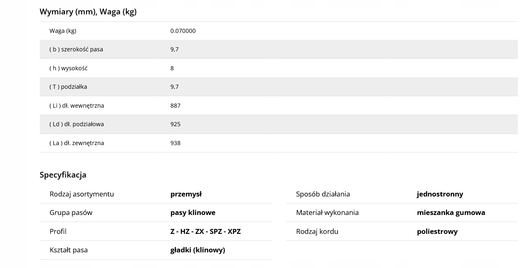Click the 'gładki (klinowy)' belt shape value
This screenshot has height=268, width=526.
pos(198,250)
